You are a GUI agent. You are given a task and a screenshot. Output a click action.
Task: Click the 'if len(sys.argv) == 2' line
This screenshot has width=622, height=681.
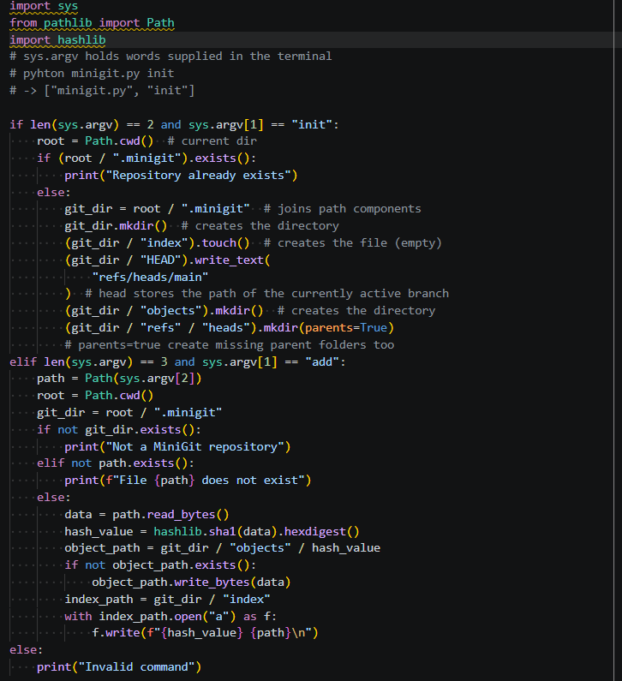pos(174,125)
